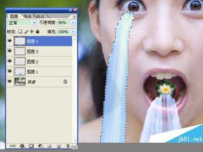The width and height of the screenshot is (203, 152).
Task: Create new fill or adjustment layer
Action: tap(41, 146)
